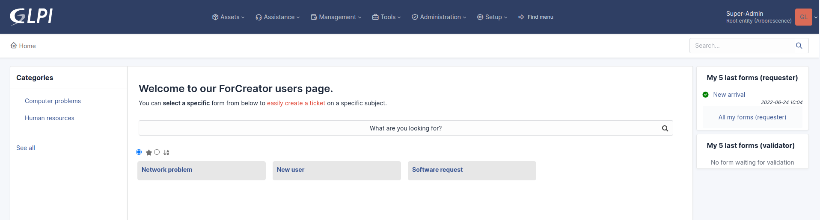Click the green check icon beside New arrival
820x220 pixels.
(x=705, y=95)
